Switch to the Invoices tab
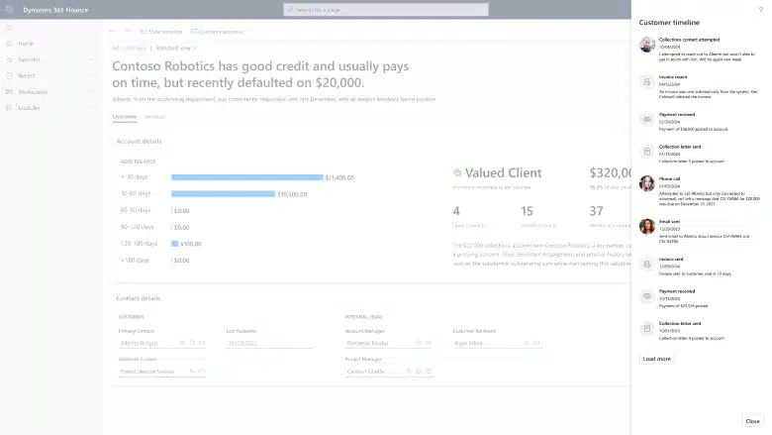This screenshot has height=435, width=772. point(154,117)
